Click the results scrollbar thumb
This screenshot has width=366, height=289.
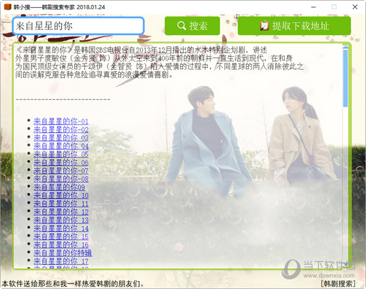pyautogui.click(x=345, y=78)
